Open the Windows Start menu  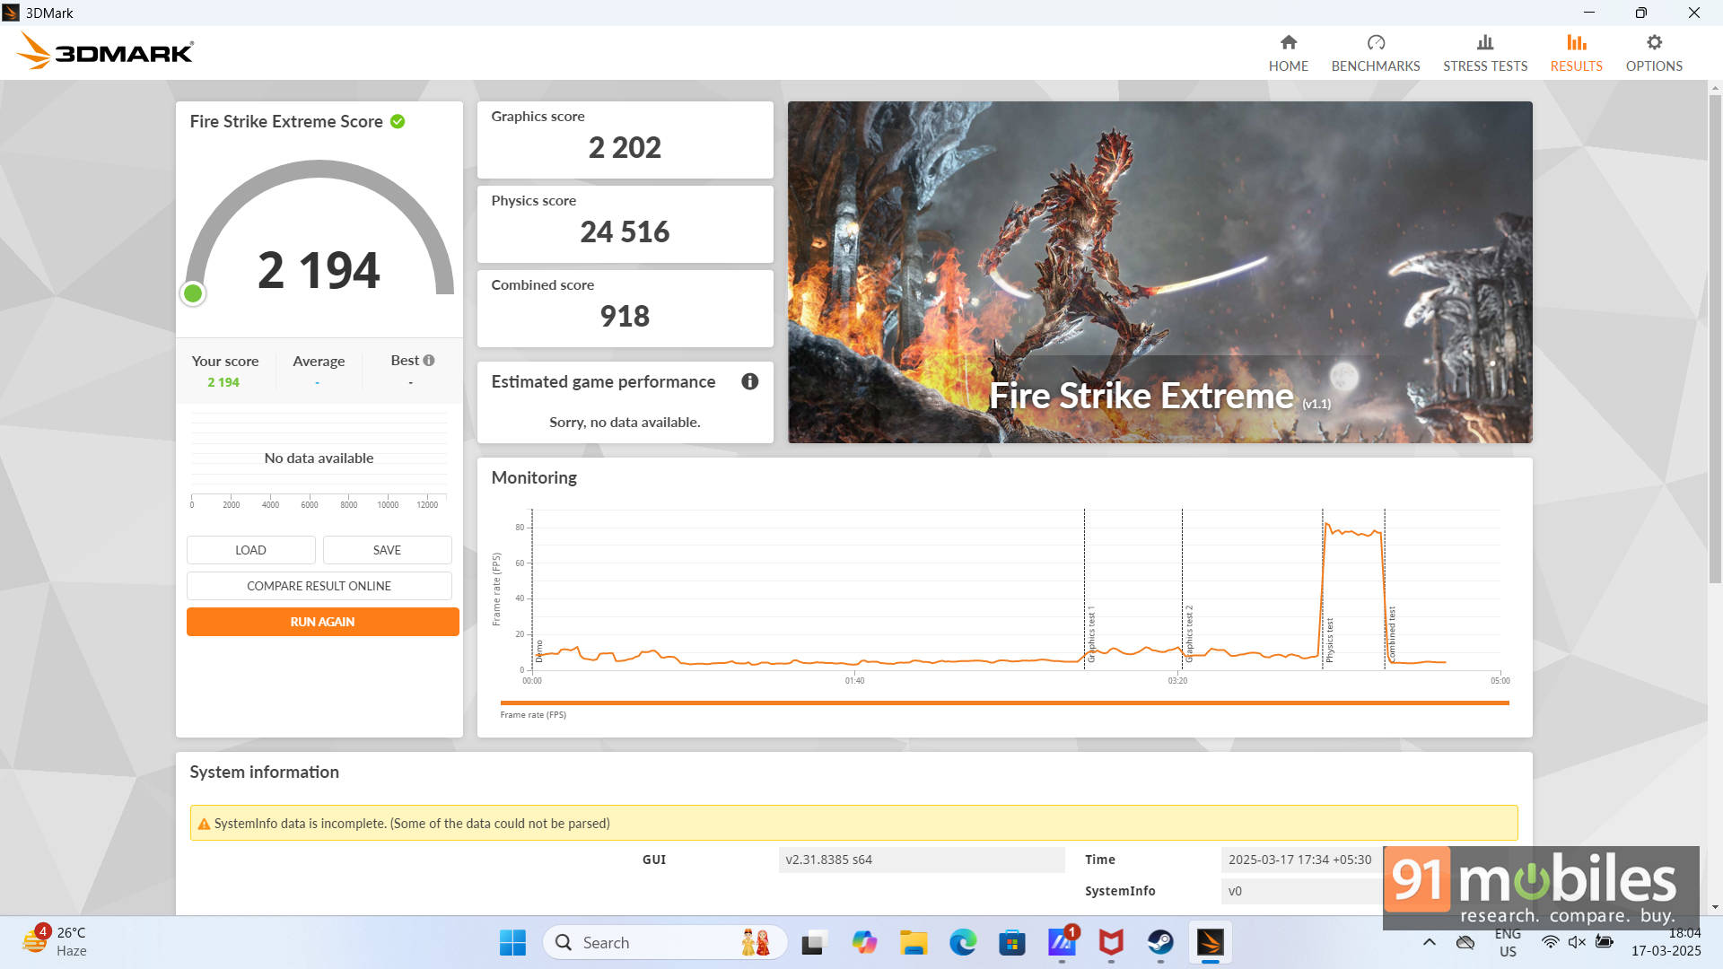(512, 943)
